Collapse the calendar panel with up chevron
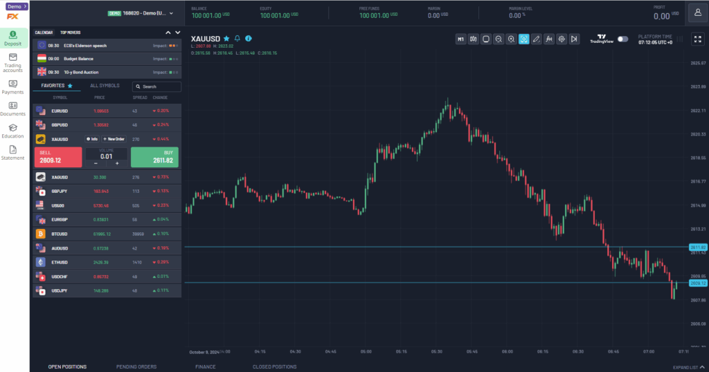Viewport: 709px width, 372px height. [x=168, y=32]
